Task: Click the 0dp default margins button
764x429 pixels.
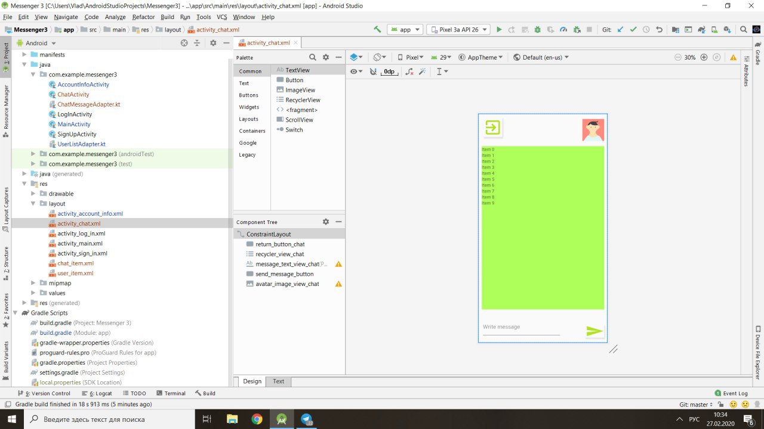Action: pyautogui.click(x=389, y=71)
